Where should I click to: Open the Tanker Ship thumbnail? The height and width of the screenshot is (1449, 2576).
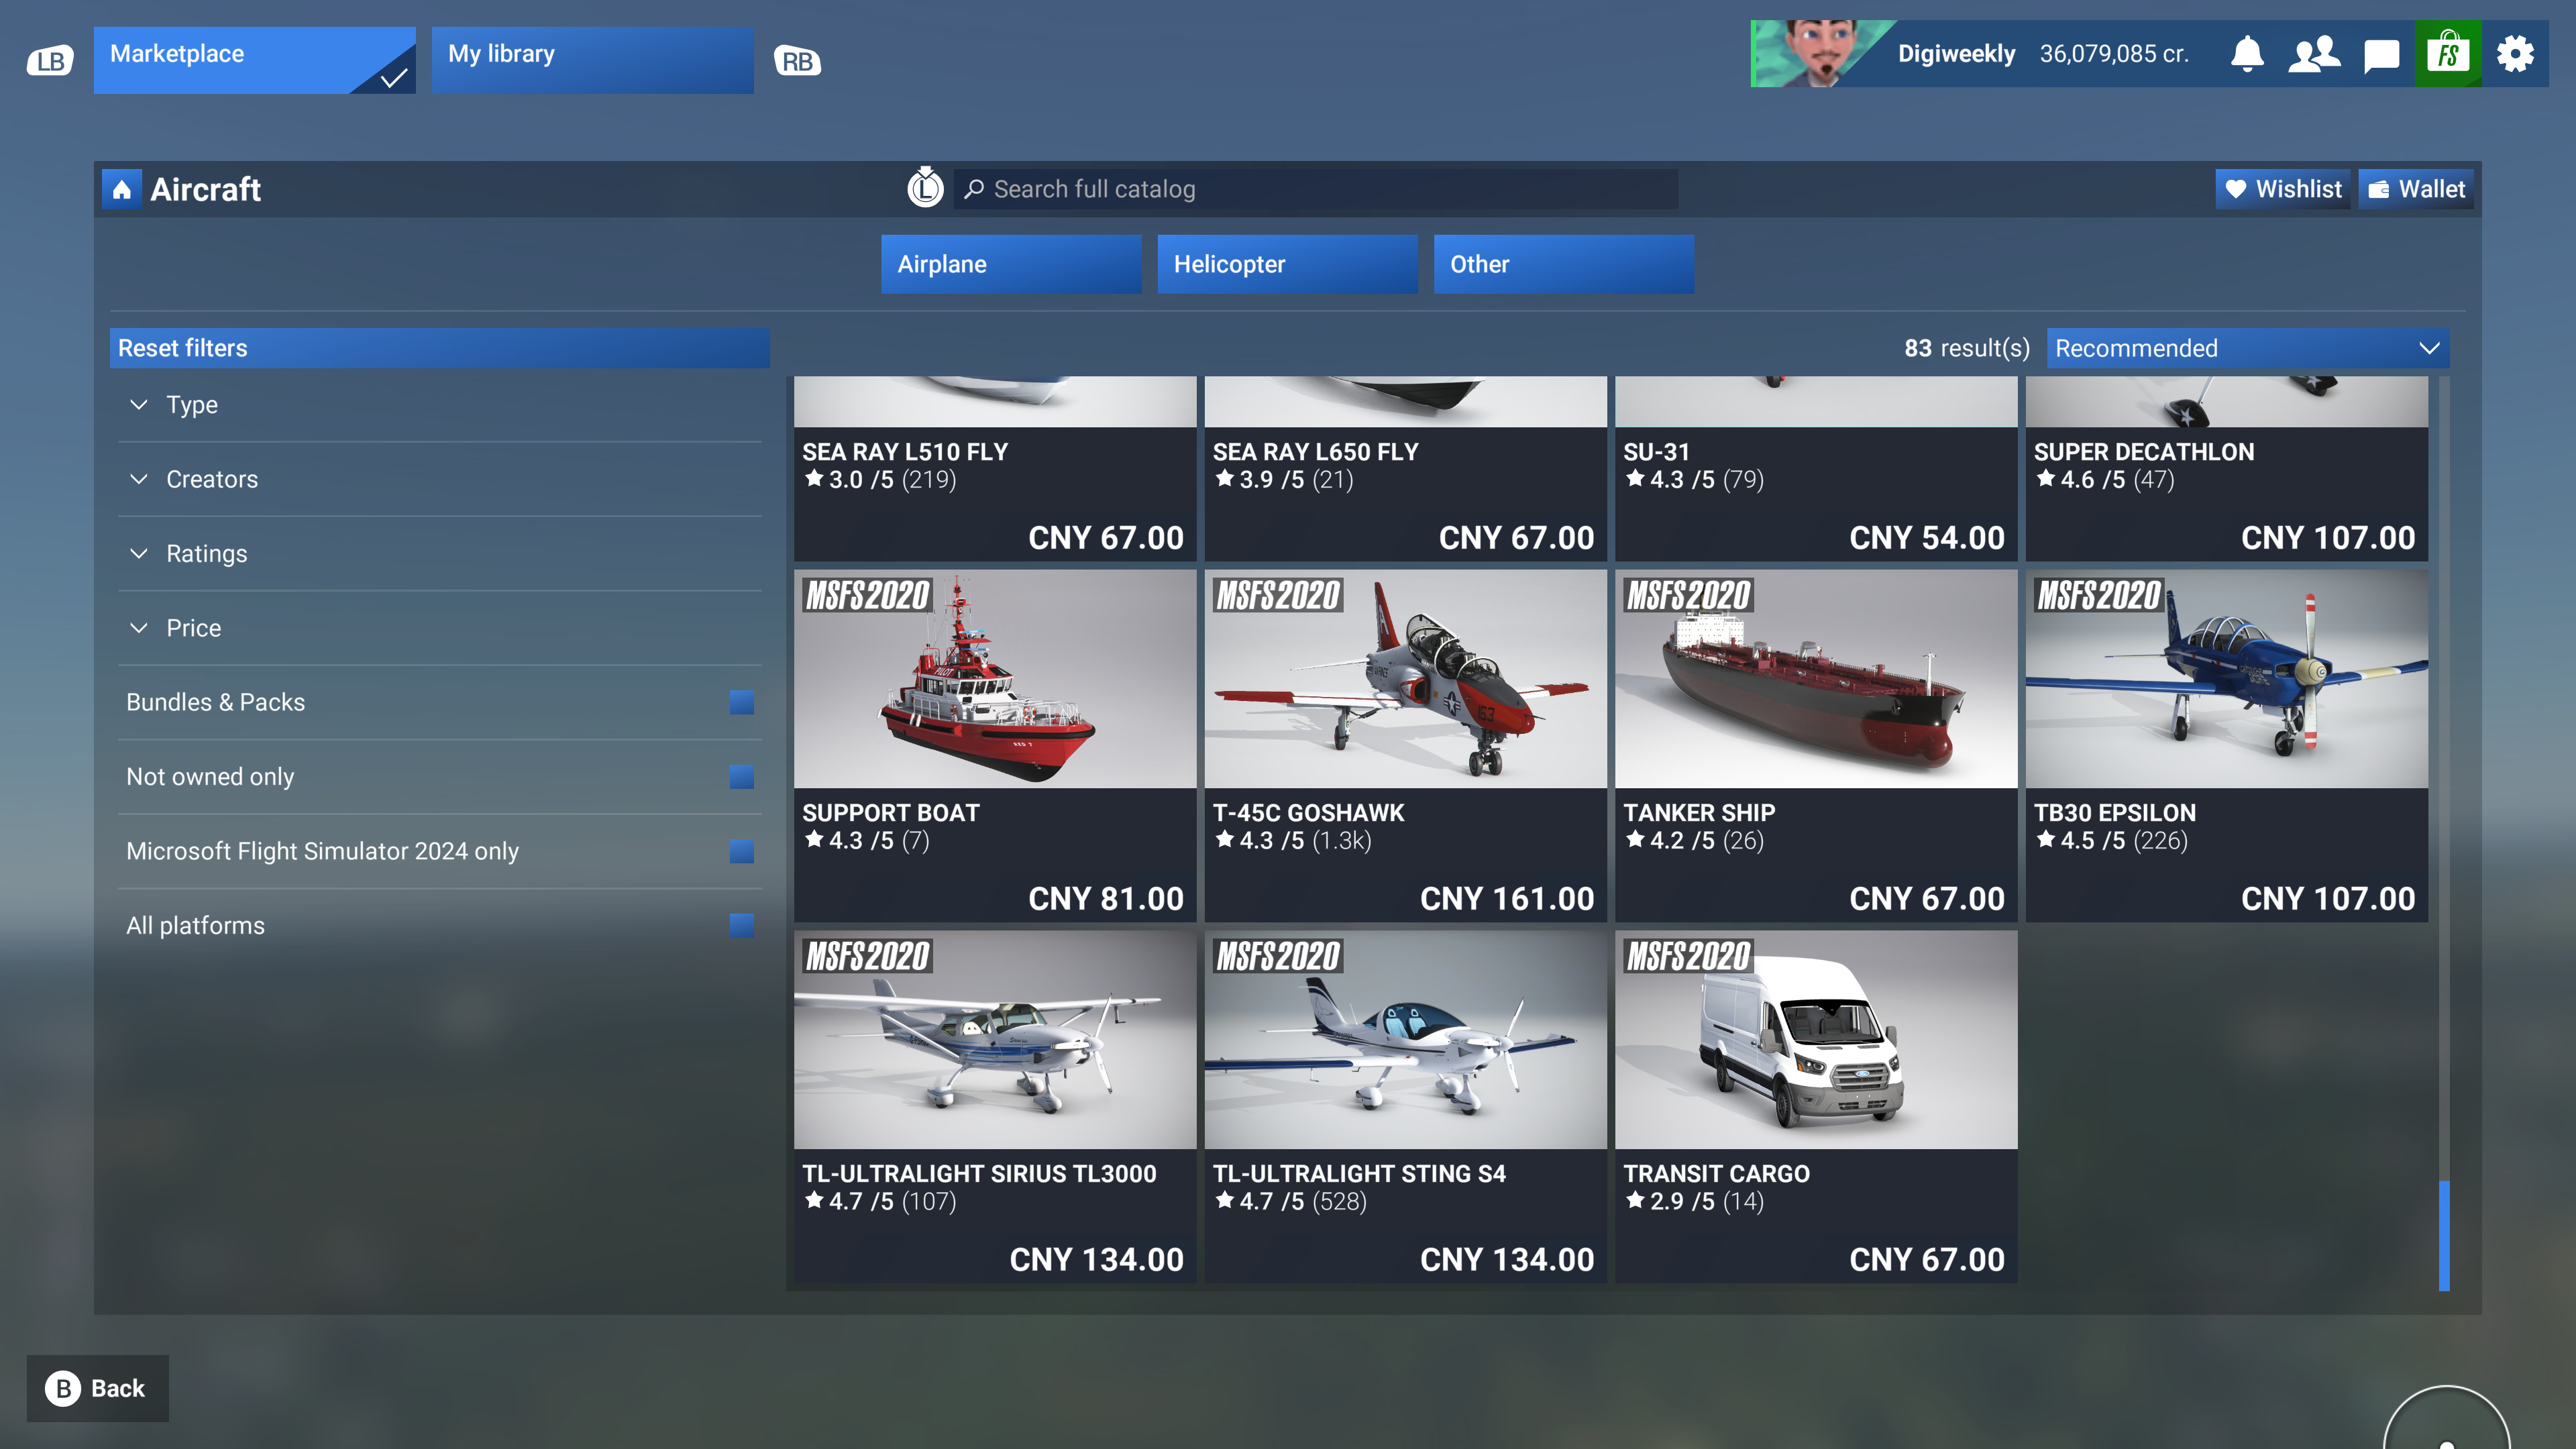[1816, 679]
